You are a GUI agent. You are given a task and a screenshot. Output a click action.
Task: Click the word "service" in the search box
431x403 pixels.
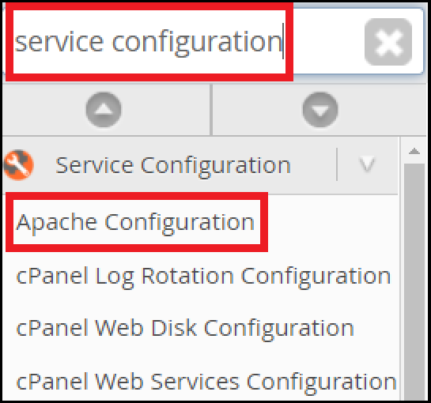coord(59,42)
